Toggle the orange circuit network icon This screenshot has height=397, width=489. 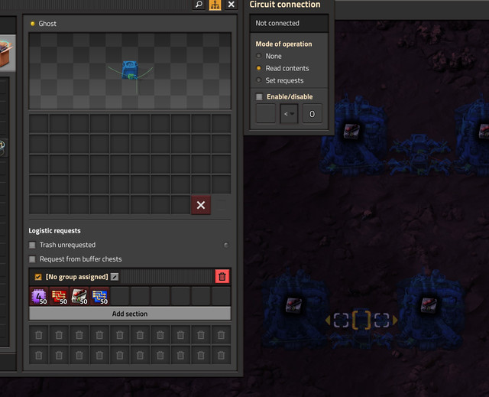tap(215, 5)
